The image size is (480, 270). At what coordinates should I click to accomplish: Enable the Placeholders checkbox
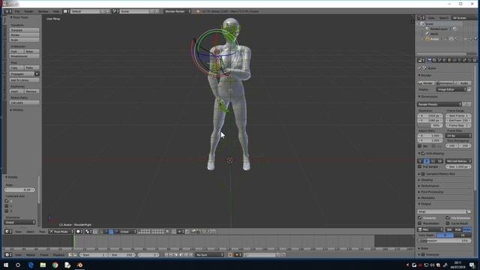420,223
